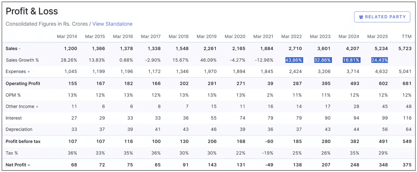Image resolution: width=417 pixels, height=172 pixels.
Task: Click the Mar 2025 column header
Action: pyautogui.click(x=377, y=36)
